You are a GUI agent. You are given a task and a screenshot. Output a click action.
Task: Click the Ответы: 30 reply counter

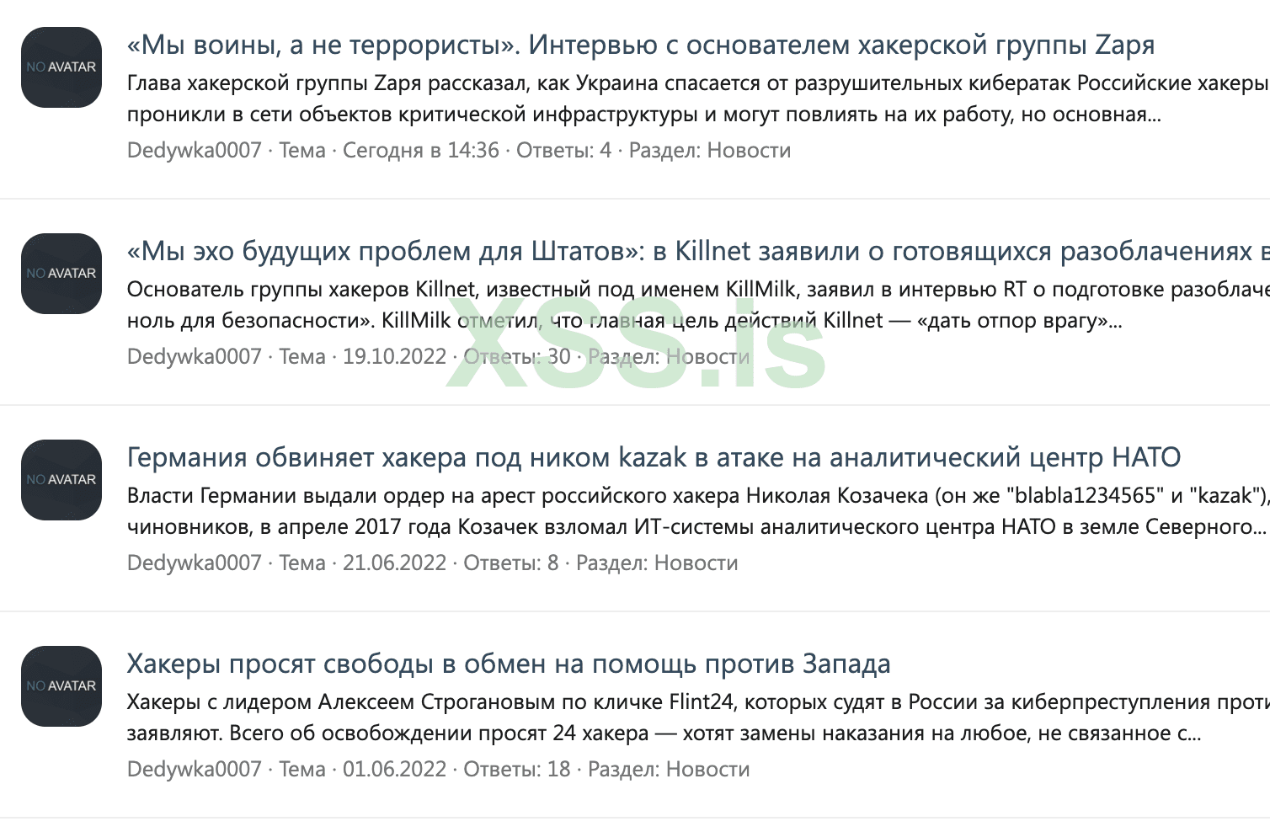(515, 356)
